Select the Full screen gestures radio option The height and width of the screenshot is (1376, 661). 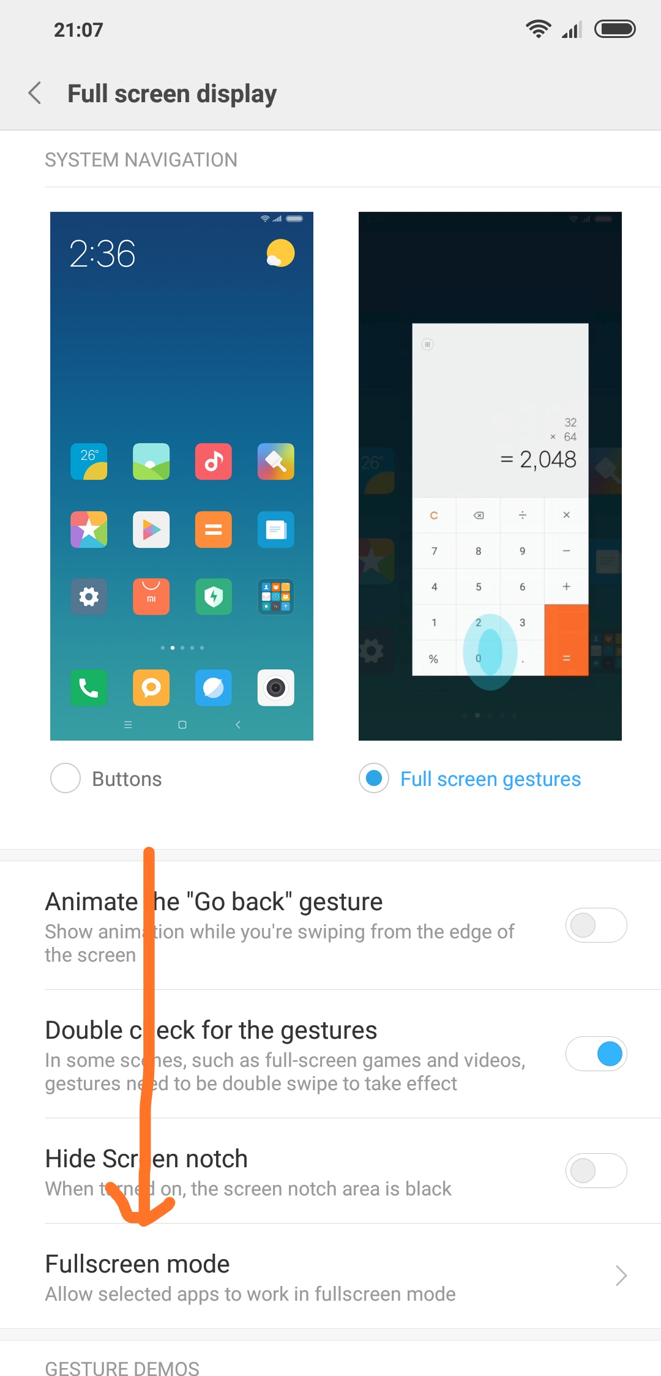(x=374, y=778)
